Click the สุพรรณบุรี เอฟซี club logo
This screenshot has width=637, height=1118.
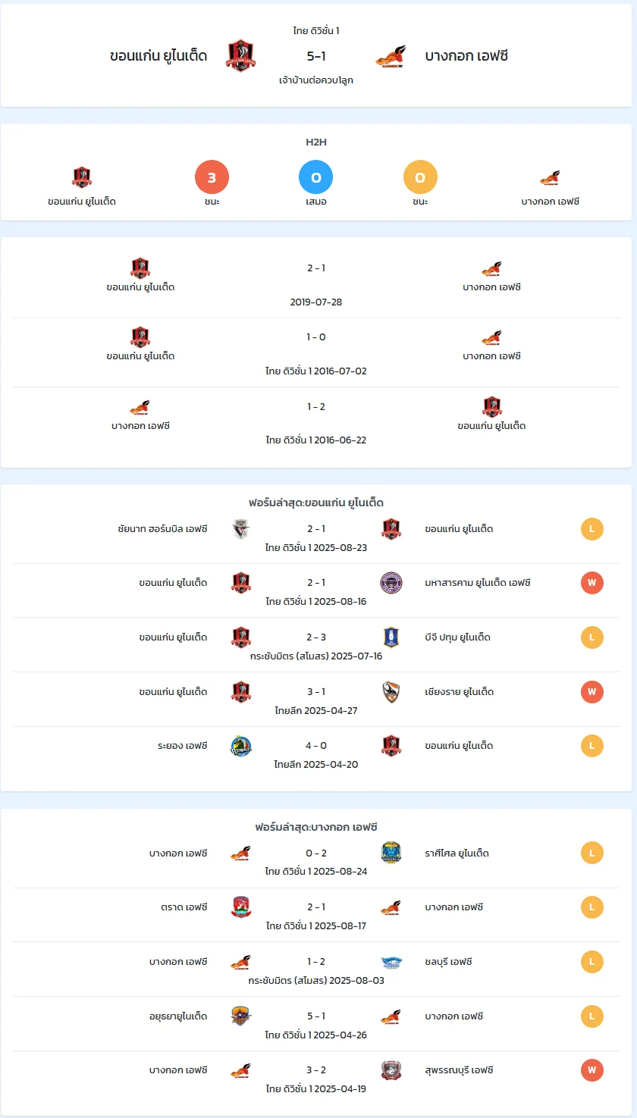[391, 1070]
